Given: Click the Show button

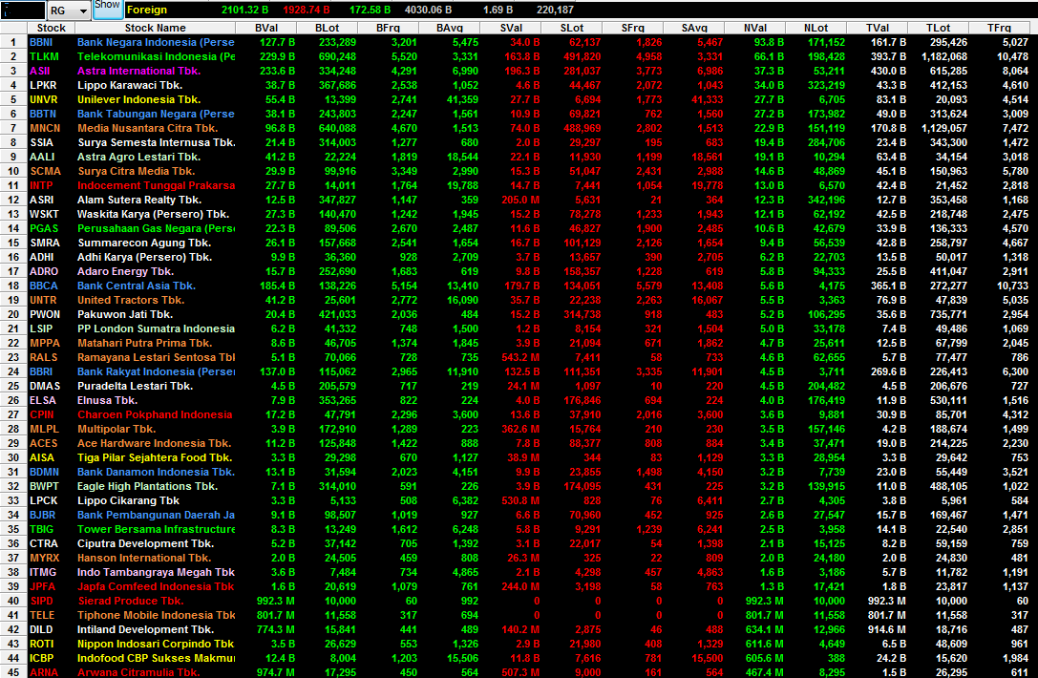Looking at the screenshot, I should point(107,8).
